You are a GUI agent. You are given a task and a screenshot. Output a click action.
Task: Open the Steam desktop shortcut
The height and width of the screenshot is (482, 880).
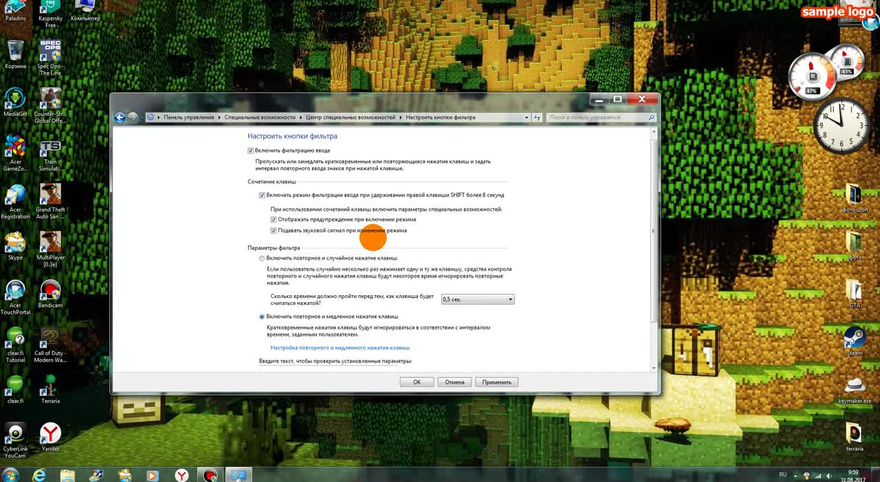855,341
